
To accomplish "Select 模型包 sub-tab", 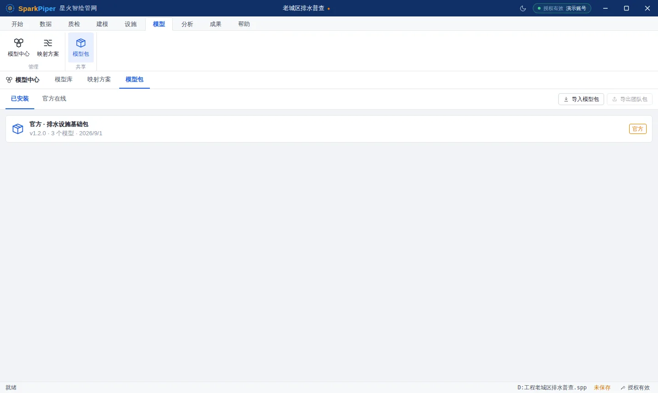I will click(134, 80).
